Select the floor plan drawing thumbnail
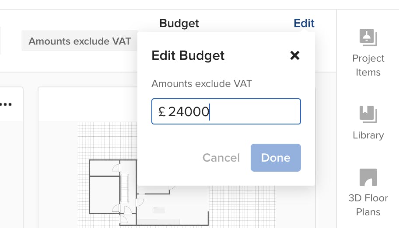Viewport: 399px width, 228px height. pos(149,193)
